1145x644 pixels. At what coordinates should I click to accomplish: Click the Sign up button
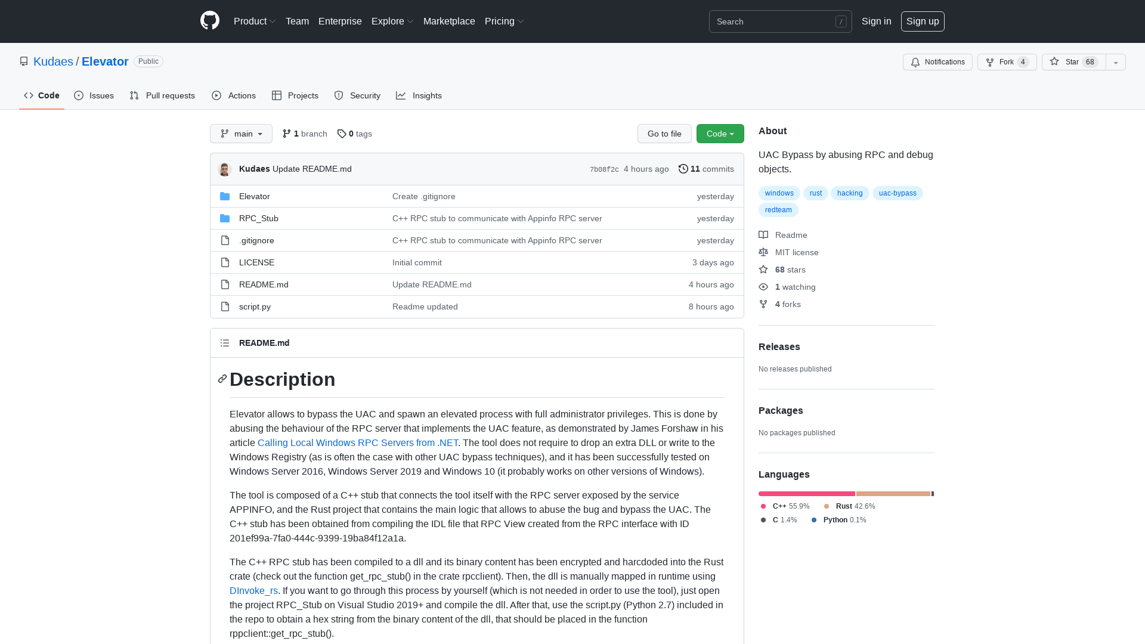tap(923, 21)
